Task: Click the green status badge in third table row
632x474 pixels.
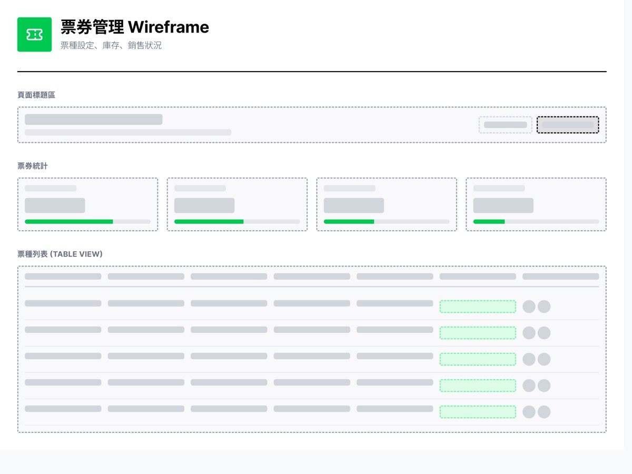Action: [478, 359]
